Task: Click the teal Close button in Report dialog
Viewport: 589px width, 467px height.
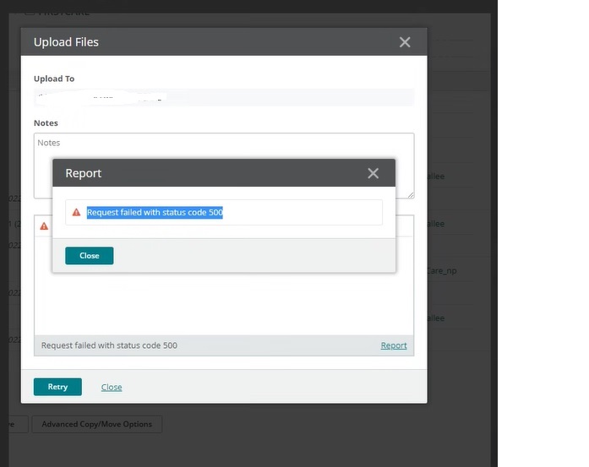Action: (x=89, y=256)
